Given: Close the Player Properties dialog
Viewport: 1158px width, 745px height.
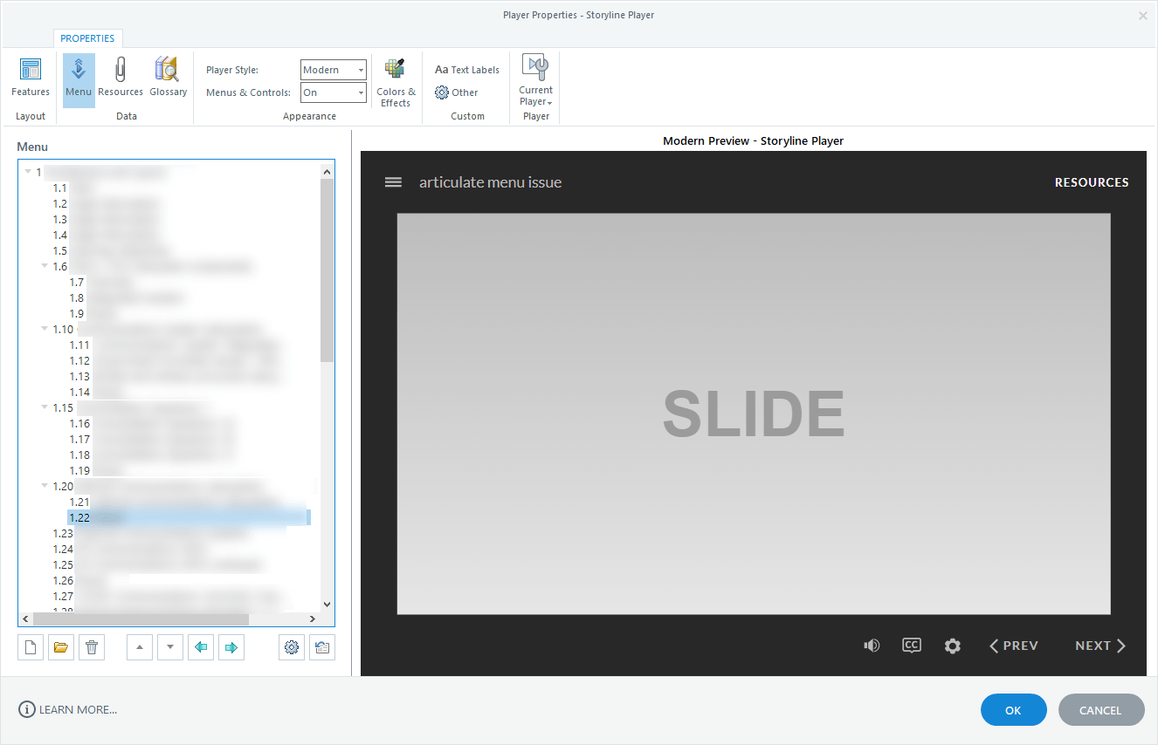Looking at the screenshot, I should tap(1142, 15).
